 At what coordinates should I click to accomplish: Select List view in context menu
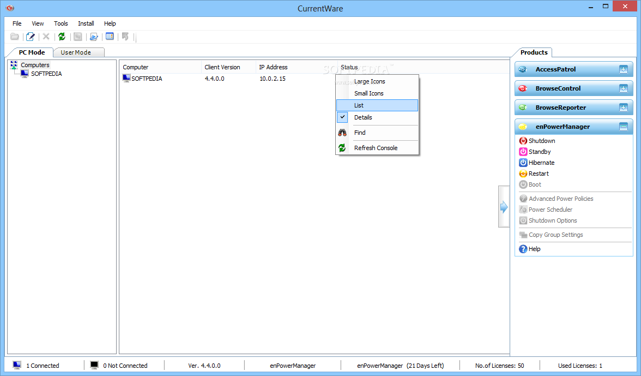377,105
